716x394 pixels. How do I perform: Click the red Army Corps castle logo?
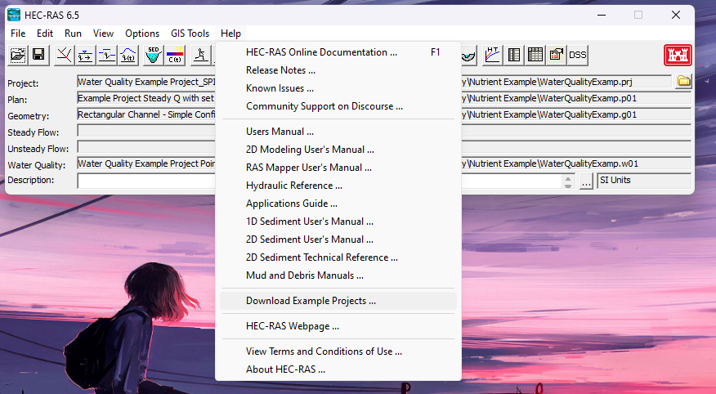pos(678,56)
